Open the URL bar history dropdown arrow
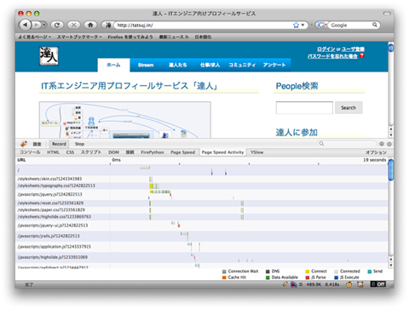Viewport: 409px width, 309px height. point(302,26)
